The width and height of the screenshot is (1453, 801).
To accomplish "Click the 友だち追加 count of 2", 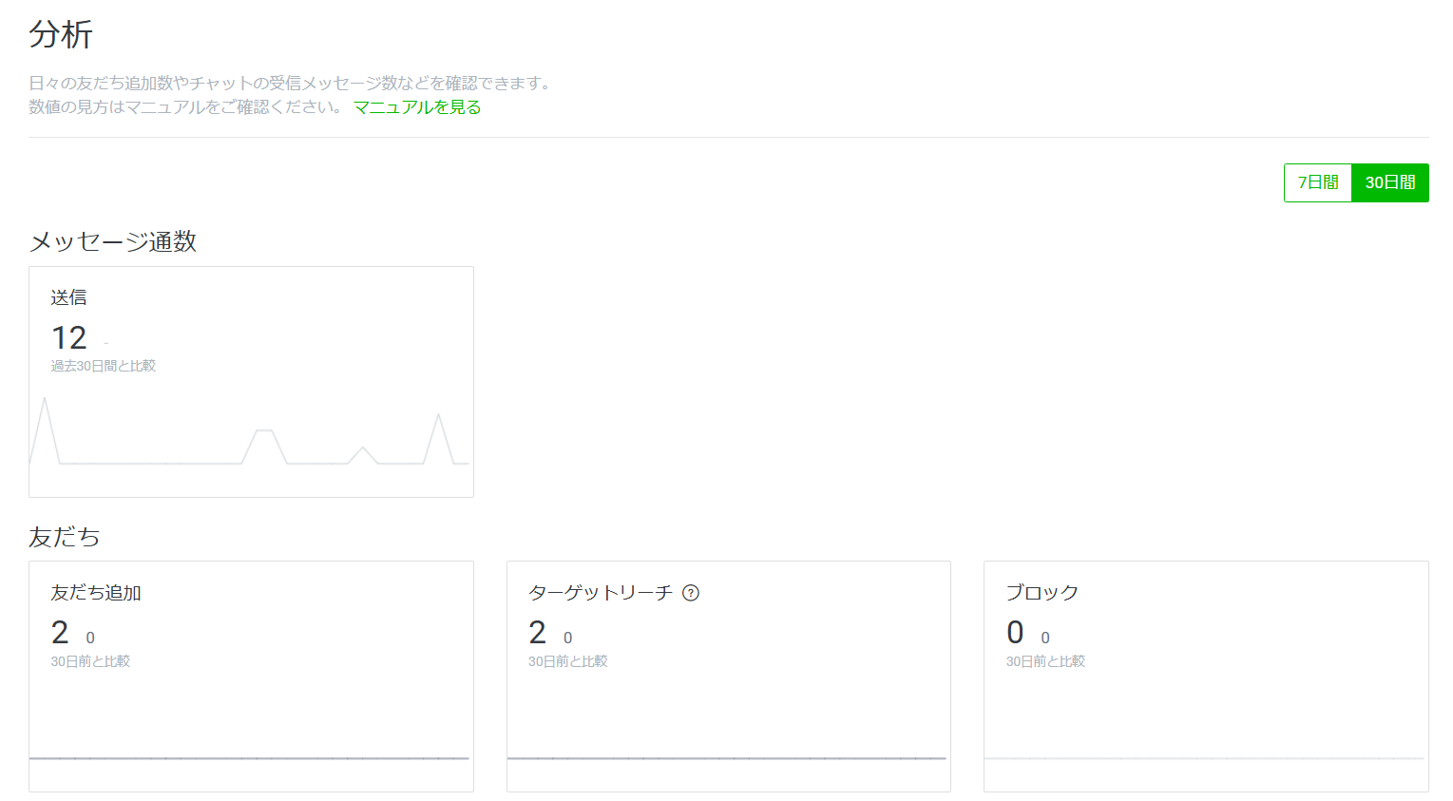I will (x=60, y=632).
